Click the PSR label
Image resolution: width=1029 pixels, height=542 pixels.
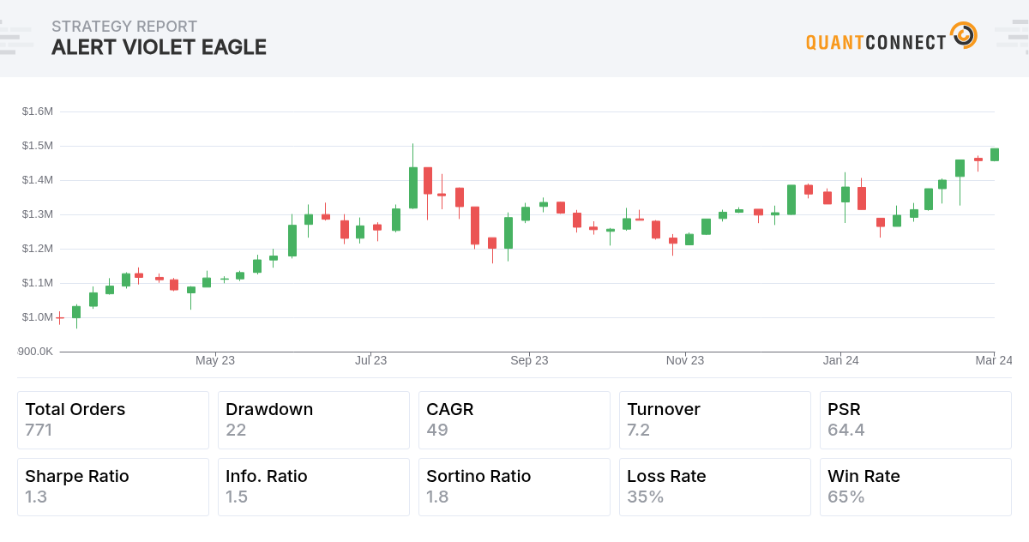[845, 409]
